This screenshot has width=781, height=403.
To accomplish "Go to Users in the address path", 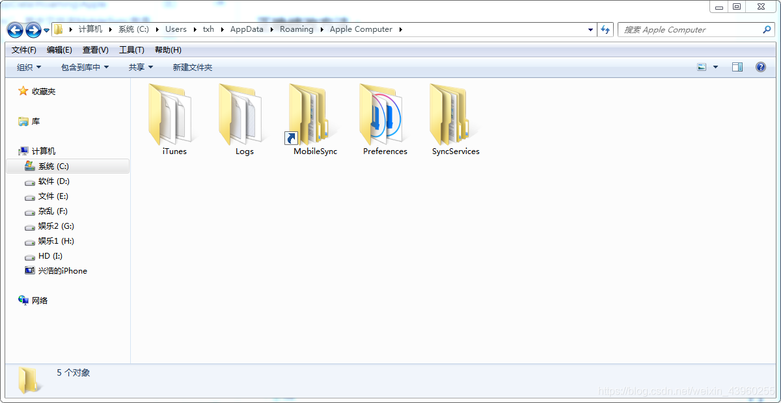I will click(176, 29).
